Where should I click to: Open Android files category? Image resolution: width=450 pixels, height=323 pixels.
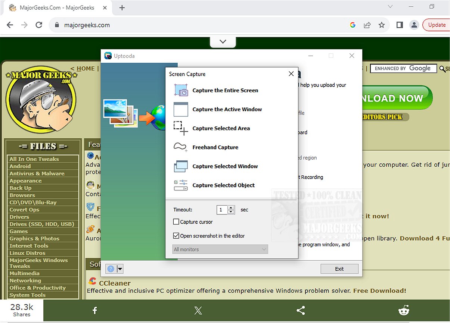20,166
